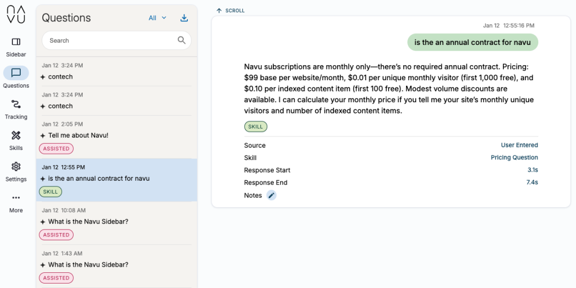Open the Pricing Question skill link
Viewport: 576px width, 288px height.
pos(514,158)
